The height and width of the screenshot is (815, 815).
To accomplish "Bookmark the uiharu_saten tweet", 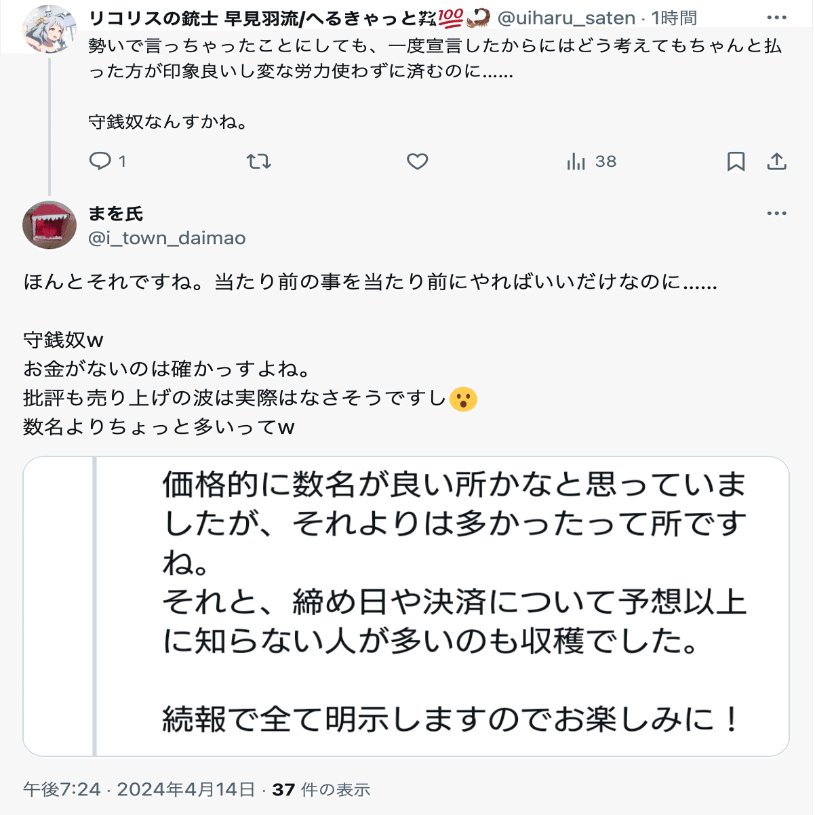I will [736, 161].
